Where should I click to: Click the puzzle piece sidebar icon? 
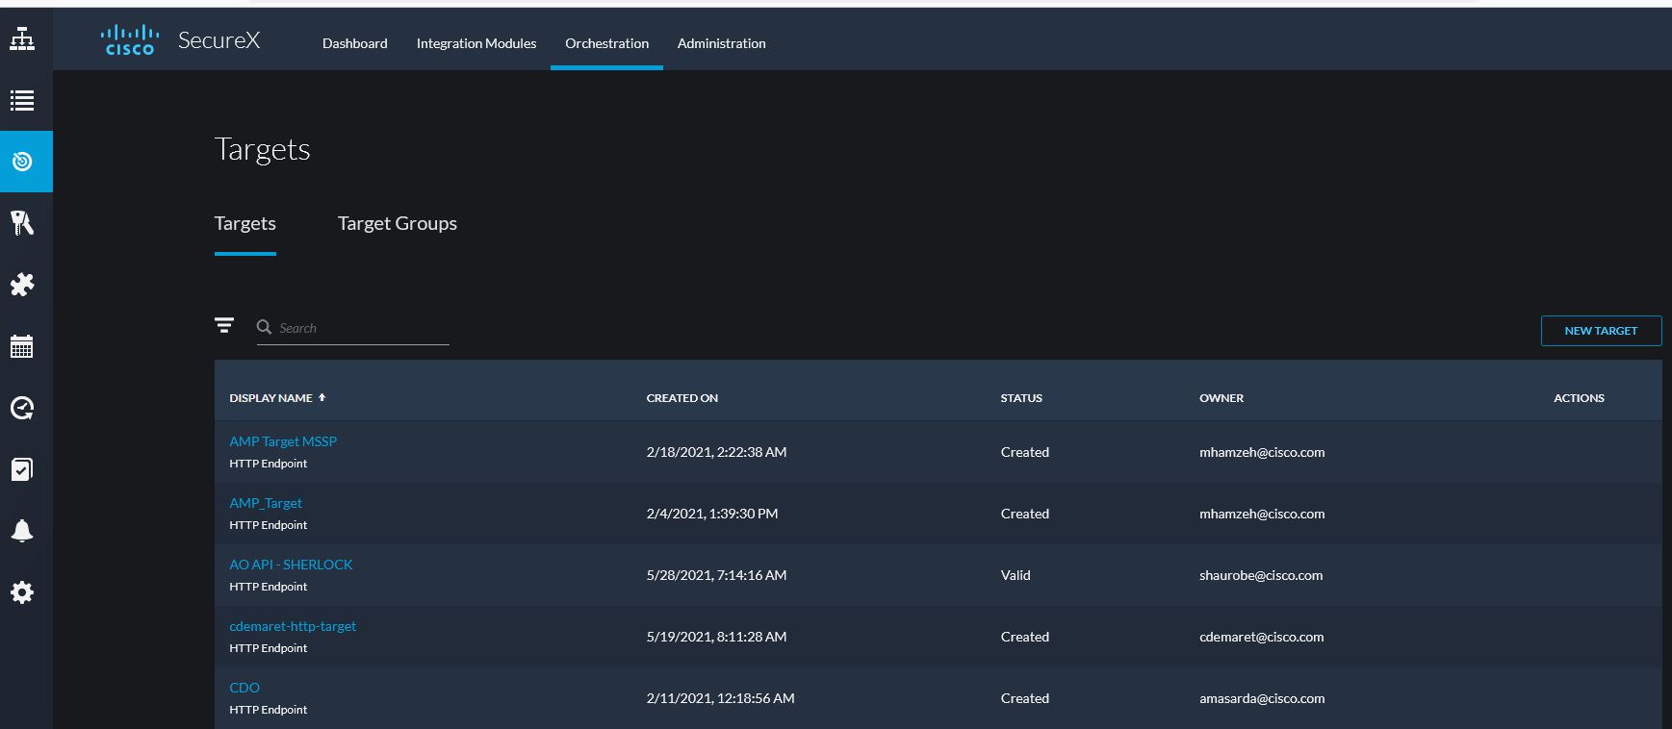tap(22, 285)
